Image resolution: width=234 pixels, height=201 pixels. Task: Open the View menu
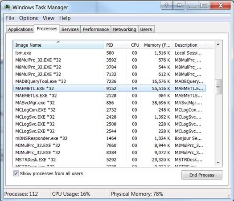48,18
